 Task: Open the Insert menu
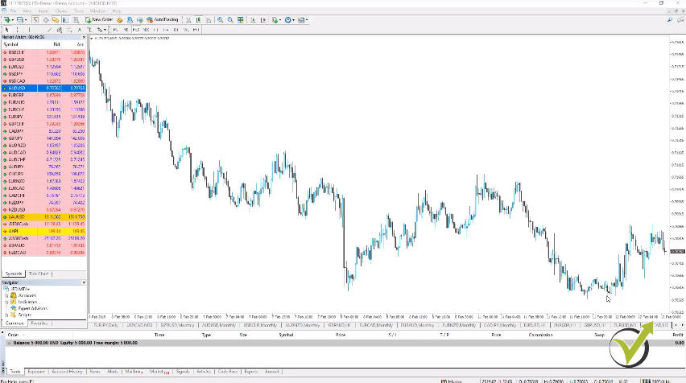pyautogui.click(x=43, y=11)
